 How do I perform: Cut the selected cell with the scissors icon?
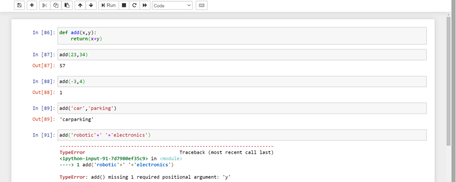pyautogui.click(x=45, y=5)
